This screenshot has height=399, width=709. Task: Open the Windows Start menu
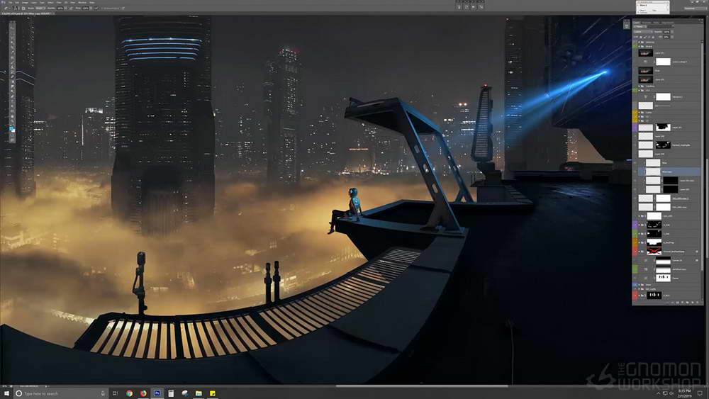(6, 393)
